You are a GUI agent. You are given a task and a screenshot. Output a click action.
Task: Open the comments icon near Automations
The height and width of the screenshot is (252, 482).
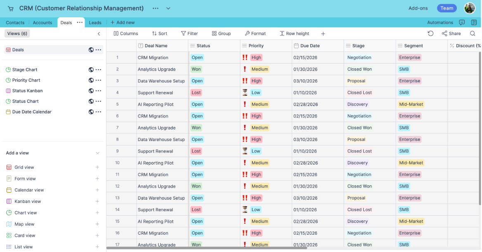point(462,23)
